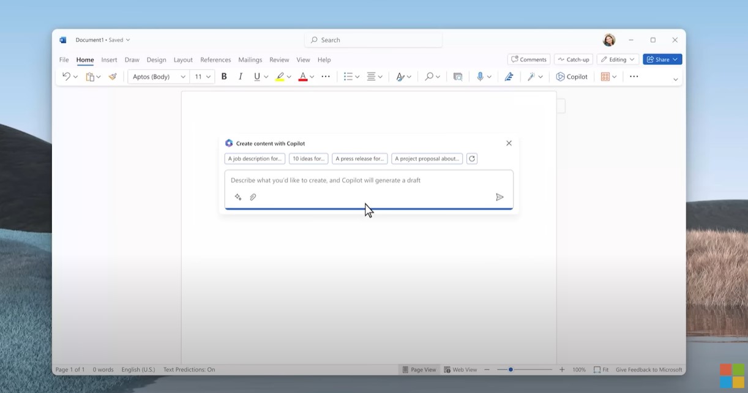
Task: Choose 'A press release for...' suggestion
Action: click(x=359, y=159)
